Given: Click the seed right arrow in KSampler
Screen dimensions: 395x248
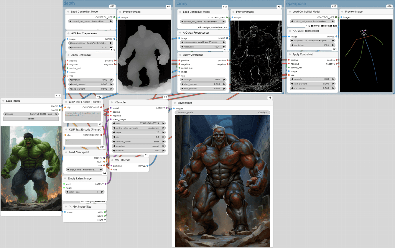Looking at the screenshot, I should (x=164, y=123).
